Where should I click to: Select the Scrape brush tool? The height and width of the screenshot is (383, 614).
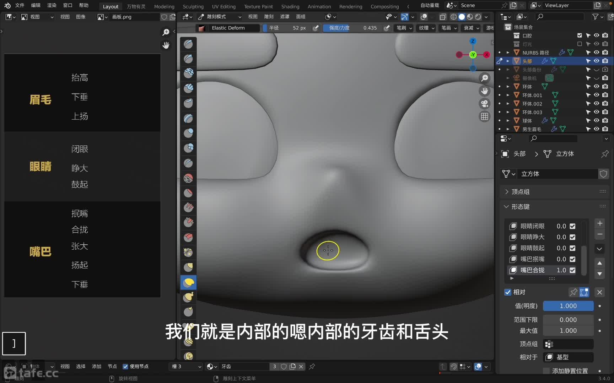[188, 222]
